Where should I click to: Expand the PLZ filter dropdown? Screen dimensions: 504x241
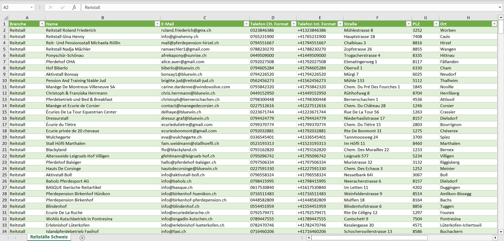436,24
